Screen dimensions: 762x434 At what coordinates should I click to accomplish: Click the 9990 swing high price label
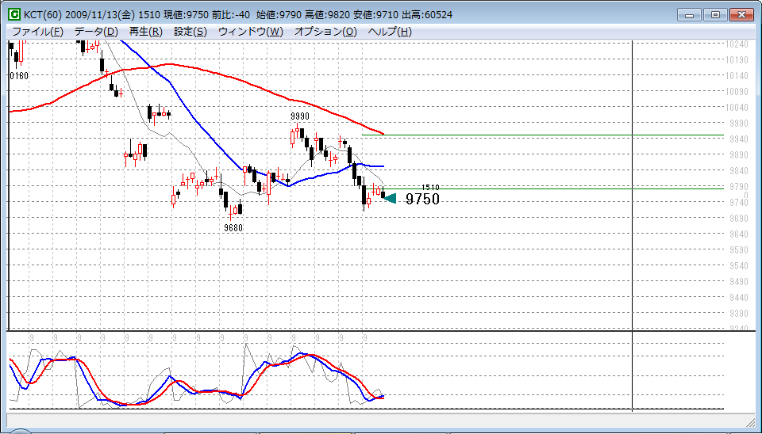point(299,116)
